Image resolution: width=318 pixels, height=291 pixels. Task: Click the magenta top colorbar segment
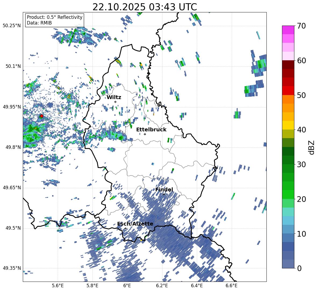coord(288,30)
